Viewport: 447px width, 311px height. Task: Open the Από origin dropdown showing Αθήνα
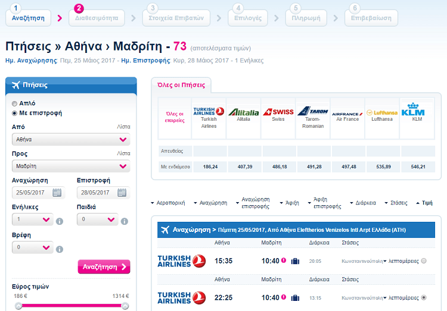[71, 139]
